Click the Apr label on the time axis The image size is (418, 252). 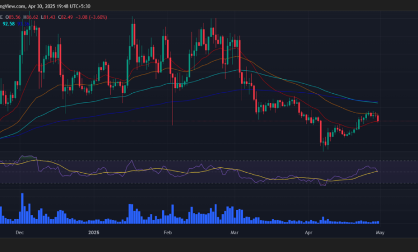click(x=309, y=233)
